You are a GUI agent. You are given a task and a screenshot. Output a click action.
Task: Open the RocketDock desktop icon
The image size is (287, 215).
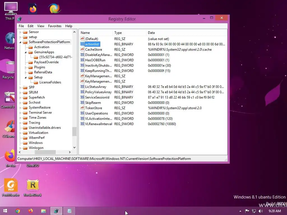click(x=33, y=188)
